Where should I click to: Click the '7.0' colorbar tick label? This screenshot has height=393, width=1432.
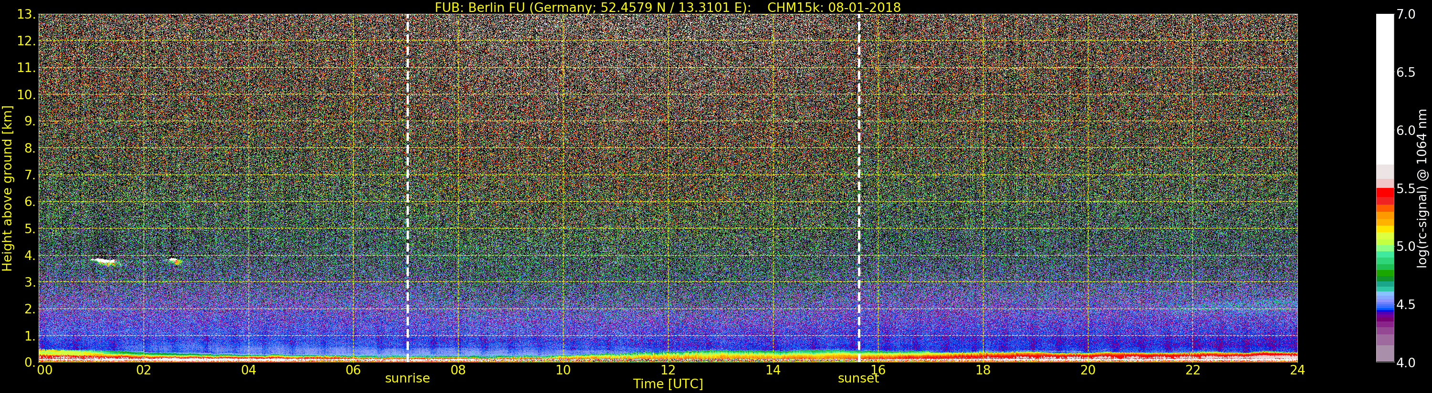tap(1406, 14)
